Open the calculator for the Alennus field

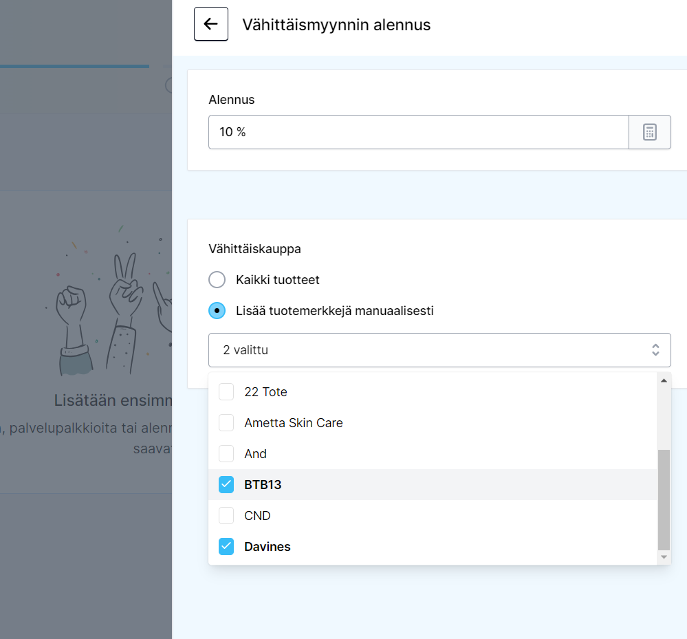(650, 131)
